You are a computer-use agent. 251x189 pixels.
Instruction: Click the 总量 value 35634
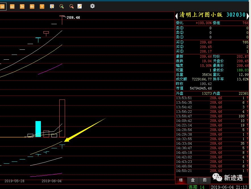(207, 75)
